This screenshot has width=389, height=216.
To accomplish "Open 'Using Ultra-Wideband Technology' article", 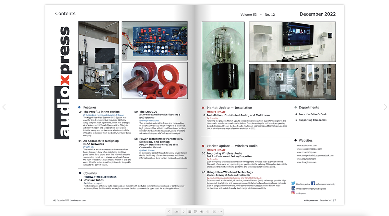I will (x=230, y=172).
